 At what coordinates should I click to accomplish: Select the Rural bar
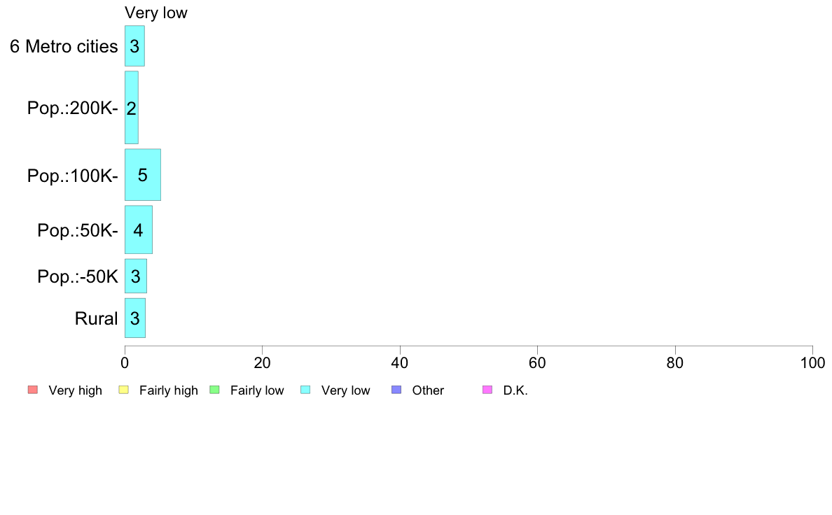135,318
